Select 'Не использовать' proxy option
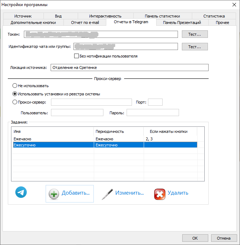 (x=15, y=86)
